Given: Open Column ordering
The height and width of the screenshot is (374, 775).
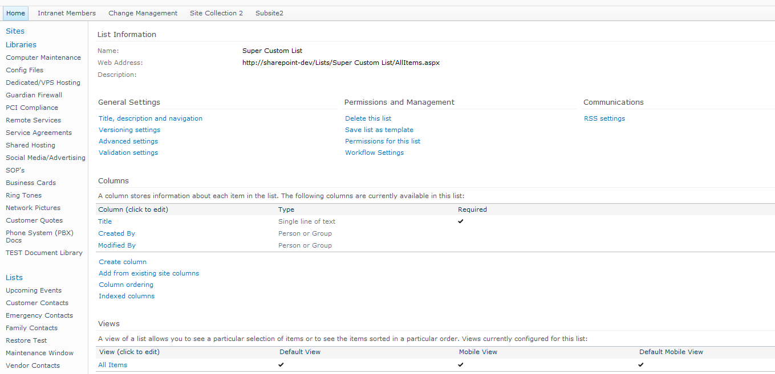Looking at the screenshot, I should click(x=126, y=285).
